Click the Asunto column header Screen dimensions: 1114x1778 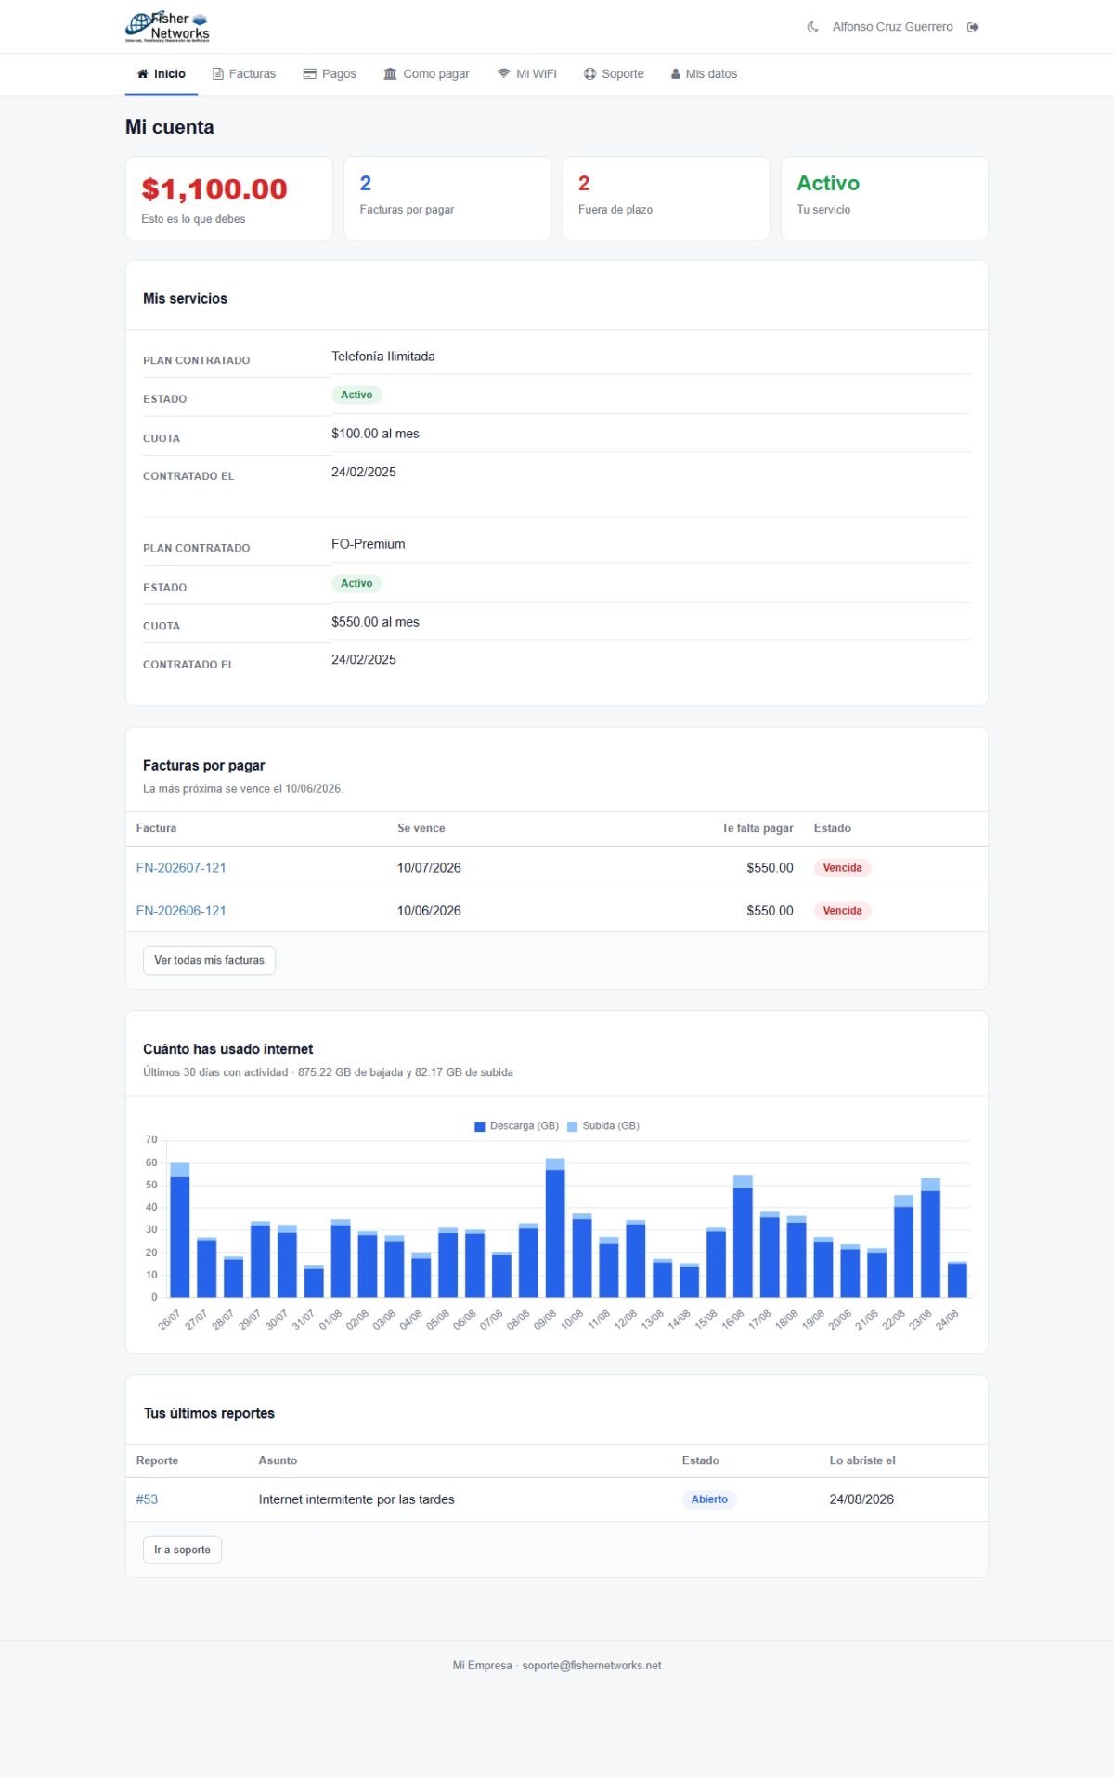click(278, 1460)
